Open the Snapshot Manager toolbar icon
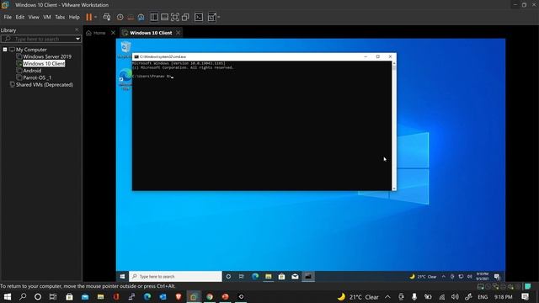This screenshot has height=303, width=539. [x=141, y=17]
